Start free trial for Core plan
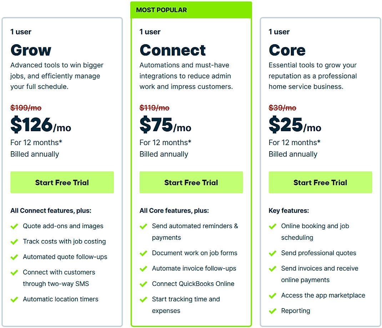The image size is (382, 328). 320,183
